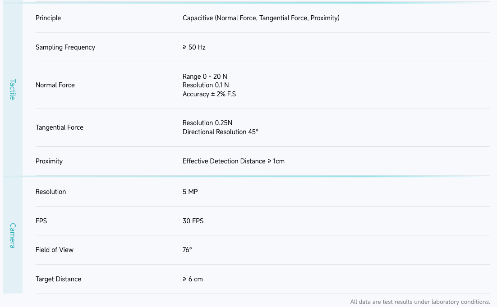
Task: Click the 5 MP camera resolution value
Action: [190, 192]
